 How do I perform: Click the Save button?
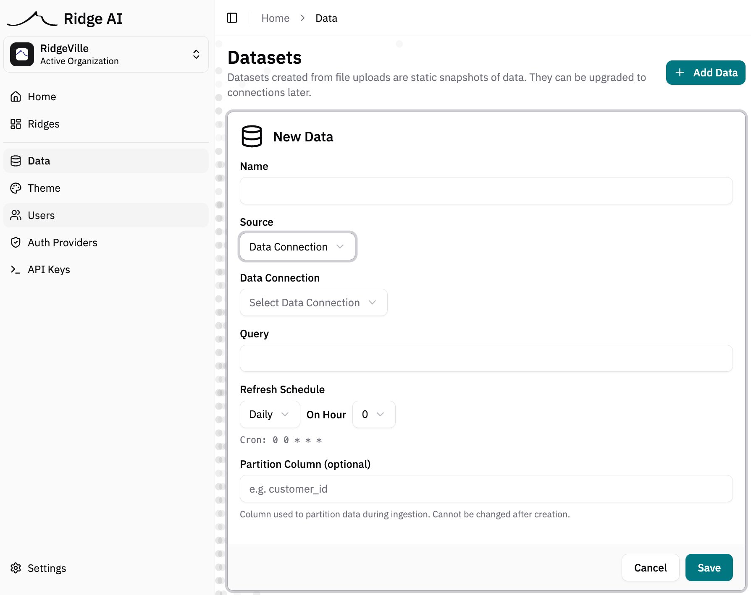pyautogui.click(x=709, y=567)
